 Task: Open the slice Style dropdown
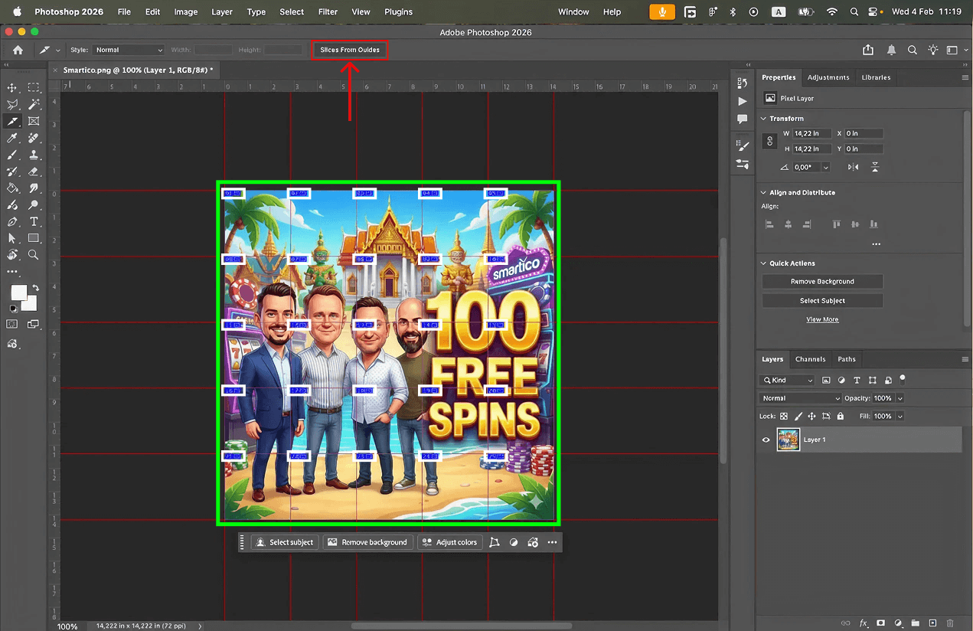(128, 50)
